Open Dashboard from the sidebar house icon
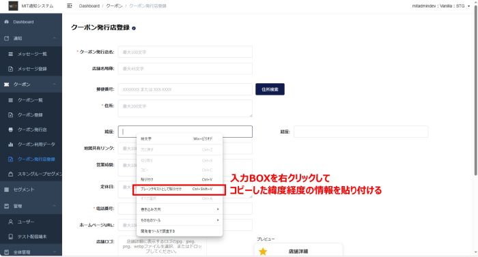Viewport: 478px width, 257px height. point(6,22)
